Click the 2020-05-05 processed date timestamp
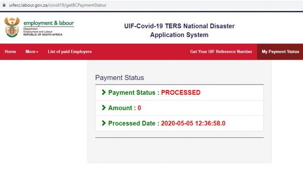The width and height of the screenshot is (303, 171). pyautogui.click(x=193, y=123)
